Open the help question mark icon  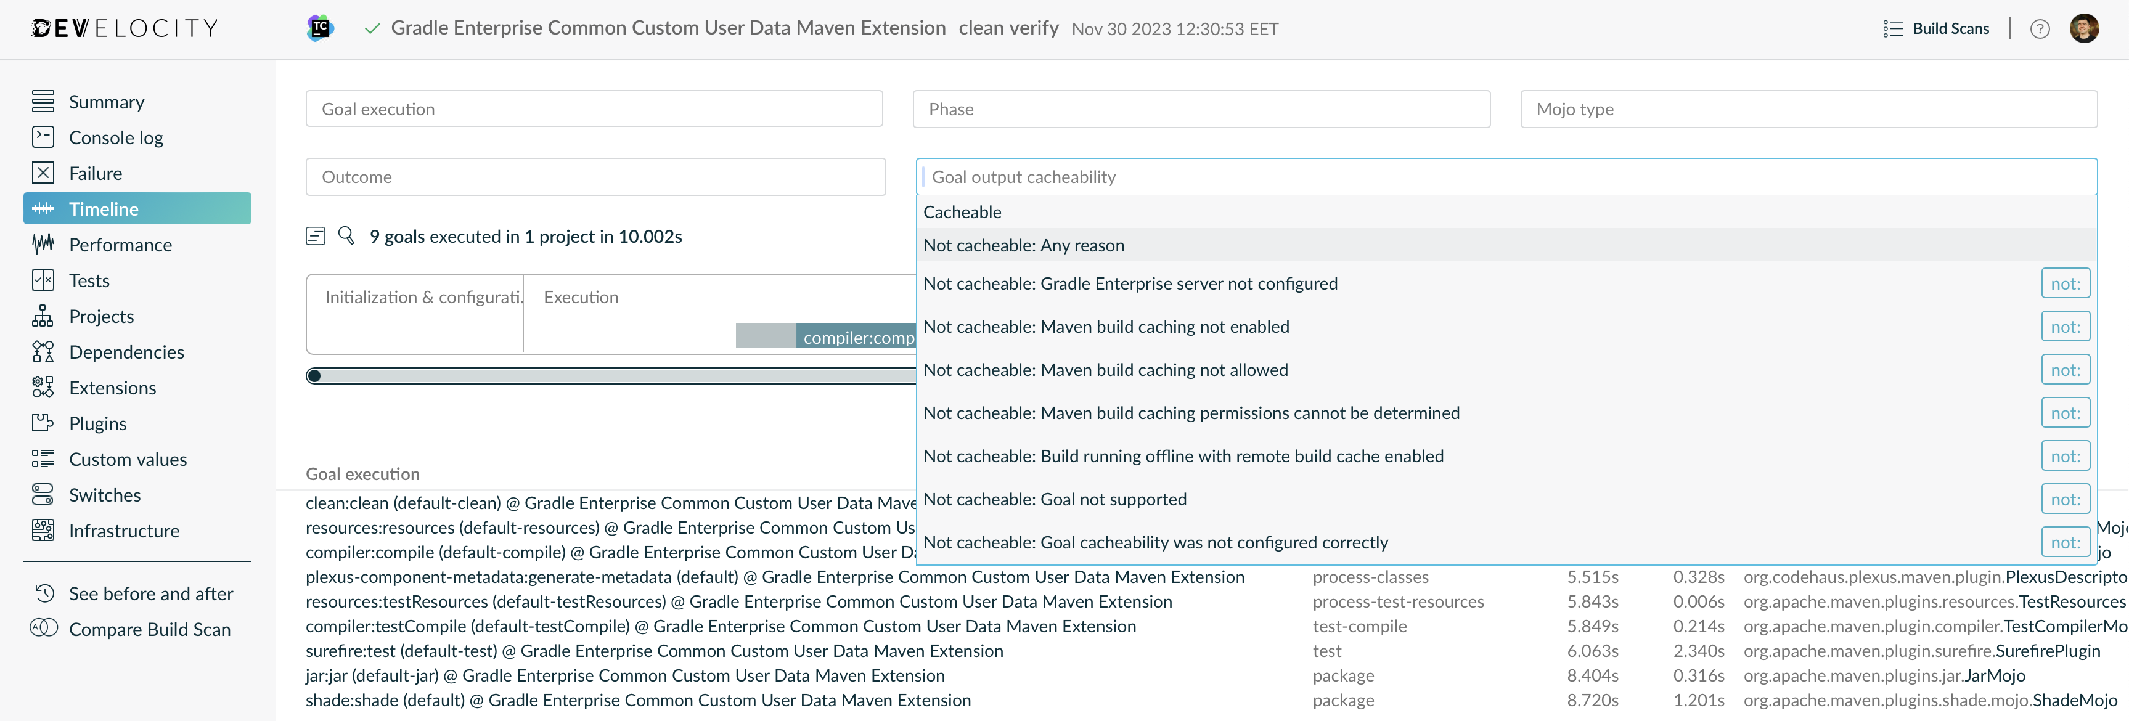coord(2039,29)
